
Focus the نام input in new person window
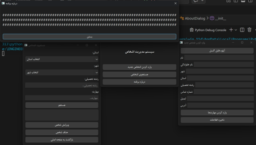point(219,58)
